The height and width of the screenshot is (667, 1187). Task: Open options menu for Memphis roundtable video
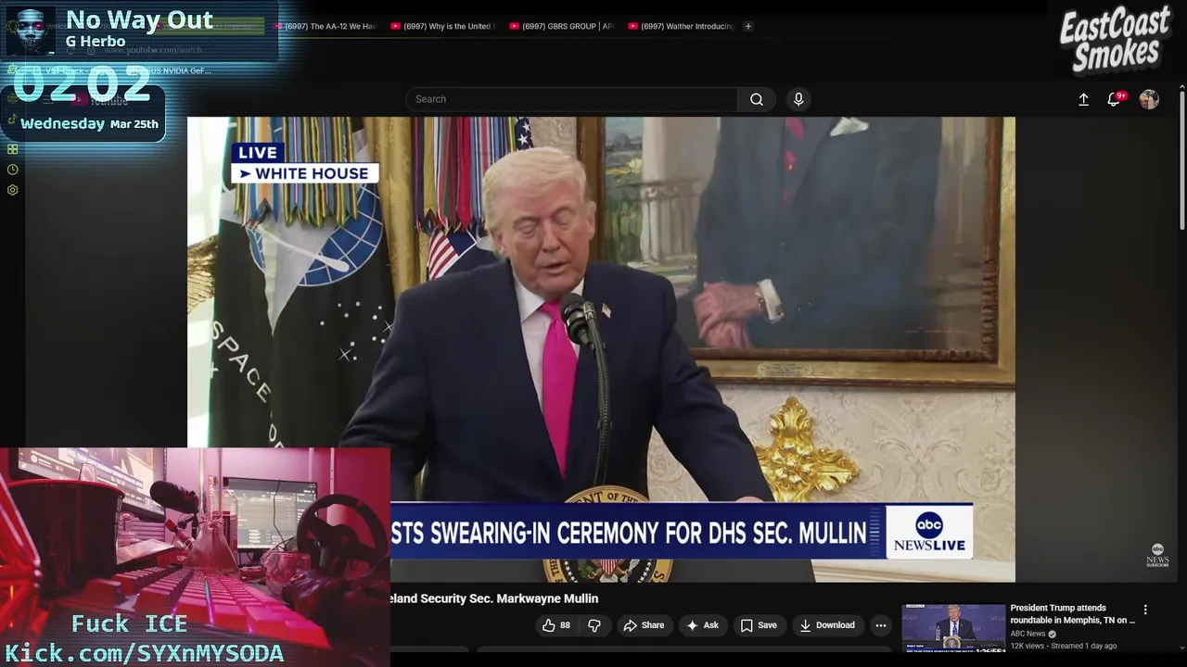[1145, 610]
